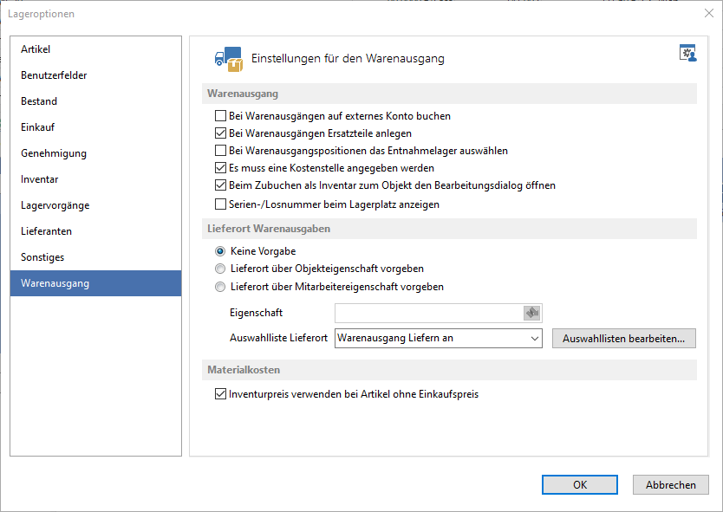
Task: Open the Lieferanten section
Action: click(96, 231)
